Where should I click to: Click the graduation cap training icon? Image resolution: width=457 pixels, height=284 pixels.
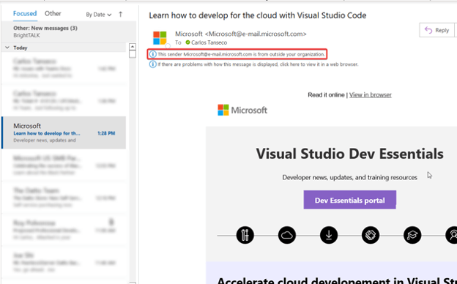click(x=412, y=235)
